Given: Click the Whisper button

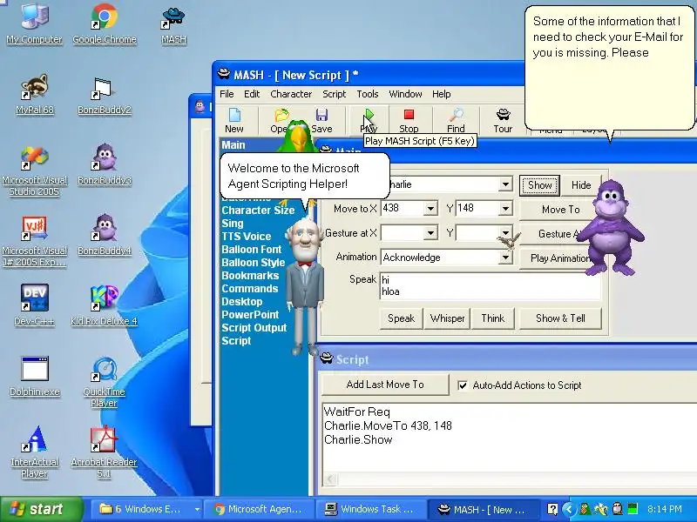Looking at the screenshot, I should (447, 318).
